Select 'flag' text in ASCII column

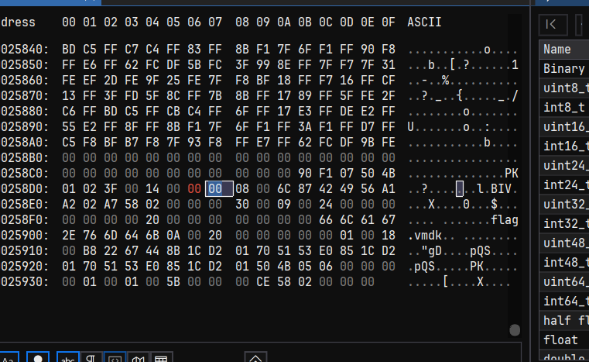point(505,220)
